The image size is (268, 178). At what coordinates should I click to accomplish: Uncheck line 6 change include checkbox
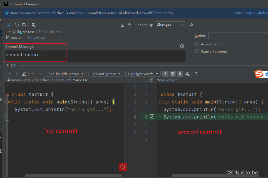pos(152,117)
